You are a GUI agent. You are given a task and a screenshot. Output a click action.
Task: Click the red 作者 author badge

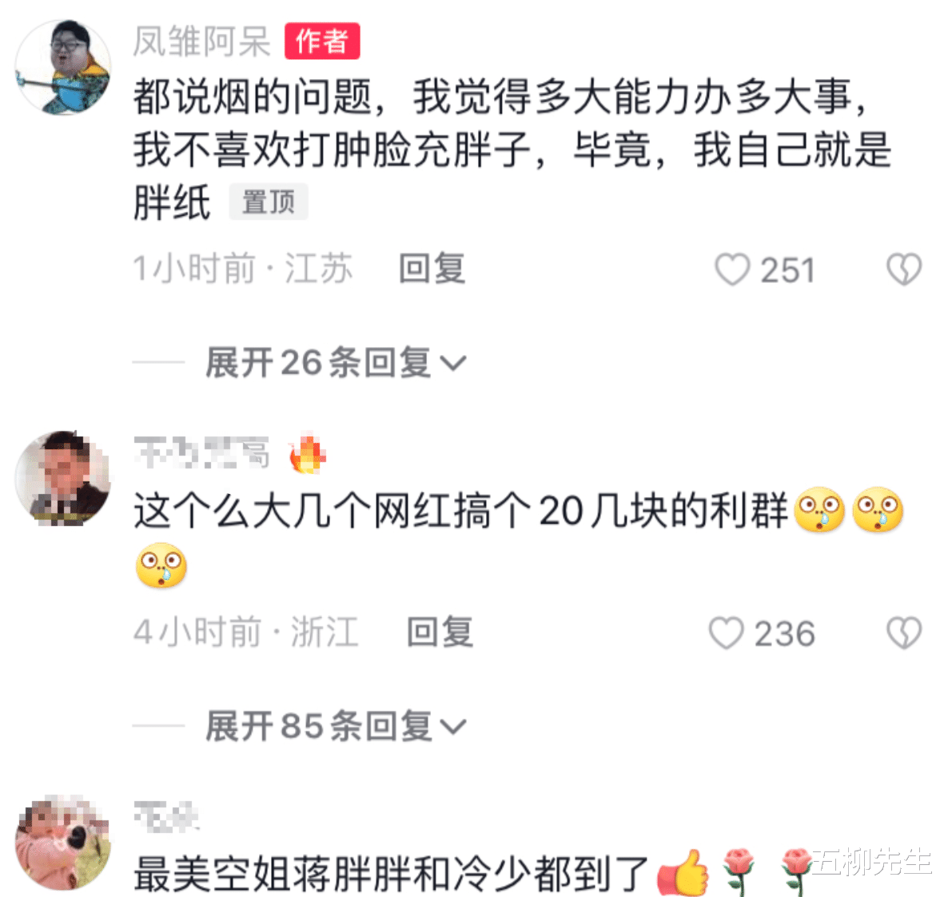[x=322, y=41]
